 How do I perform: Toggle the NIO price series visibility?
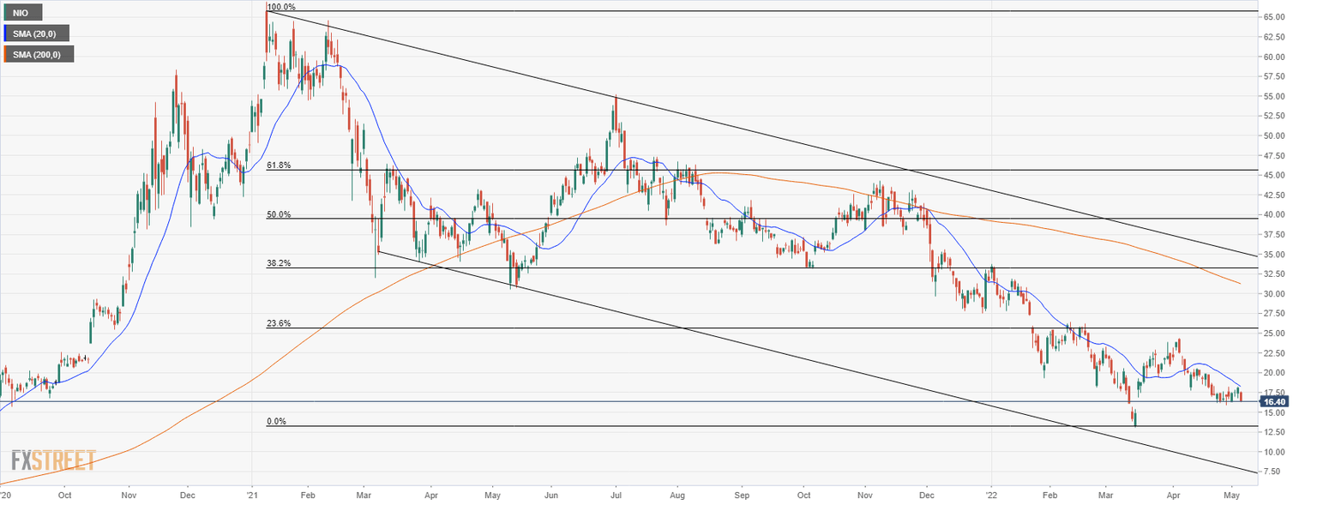coord(22,12)
